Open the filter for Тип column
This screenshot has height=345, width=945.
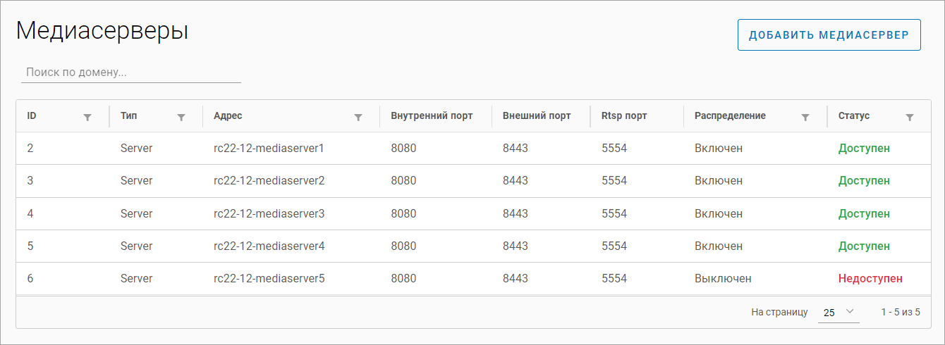[181, 117]
